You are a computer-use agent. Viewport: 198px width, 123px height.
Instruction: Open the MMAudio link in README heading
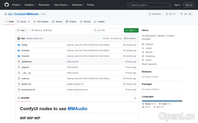(x=77, y=109)
